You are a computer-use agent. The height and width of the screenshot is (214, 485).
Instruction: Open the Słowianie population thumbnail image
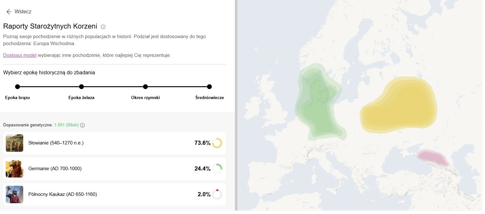(15, 143)
